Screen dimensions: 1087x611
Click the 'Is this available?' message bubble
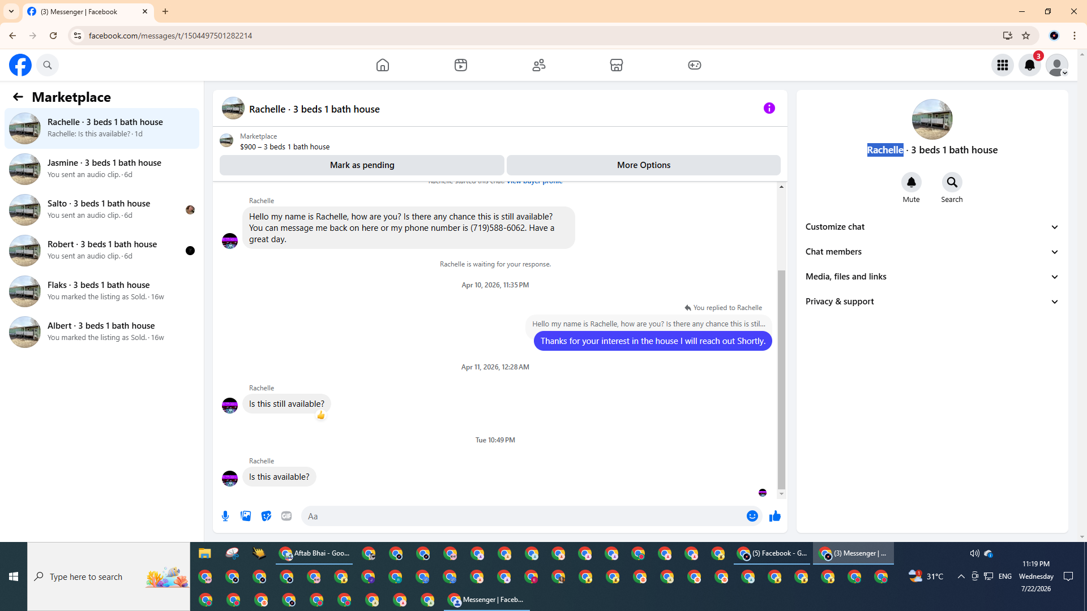coord(280,477)
